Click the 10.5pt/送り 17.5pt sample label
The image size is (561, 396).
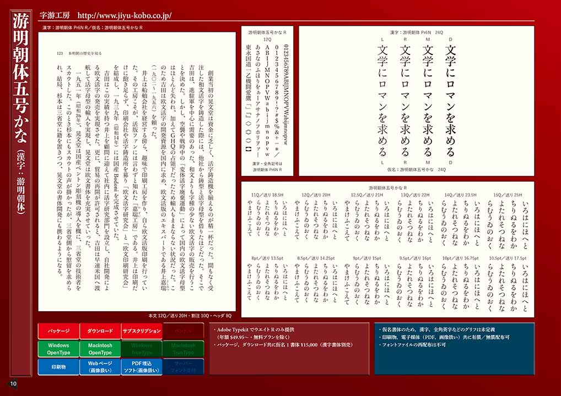508,258
